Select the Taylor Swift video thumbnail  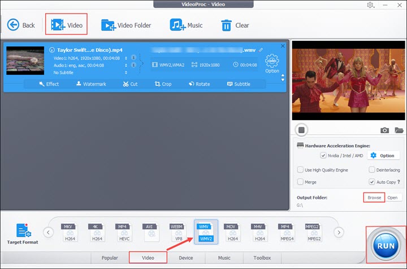click(25, 61)
